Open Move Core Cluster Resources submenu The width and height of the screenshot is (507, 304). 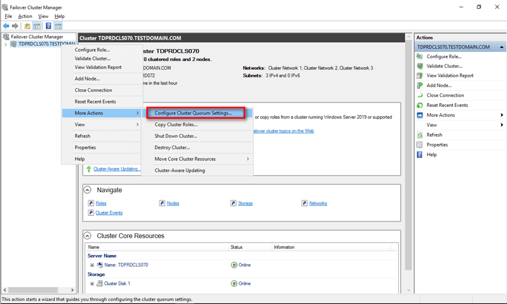[185, 159]
